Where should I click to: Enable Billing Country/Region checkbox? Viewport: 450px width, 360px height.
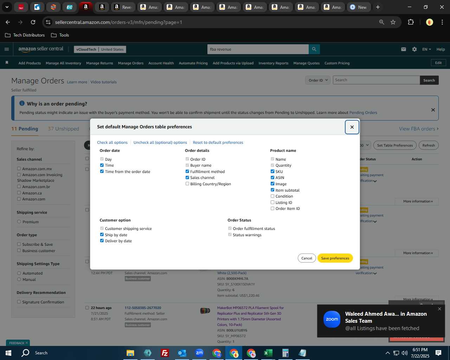point(187,184)
